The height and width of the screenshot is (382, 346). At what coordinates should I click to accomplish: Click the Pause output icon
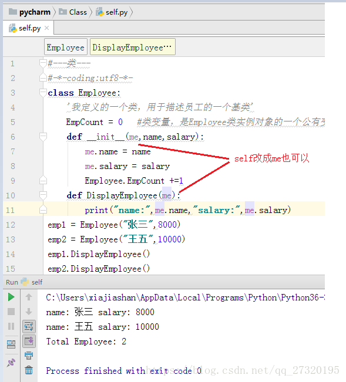pos(11,326)
